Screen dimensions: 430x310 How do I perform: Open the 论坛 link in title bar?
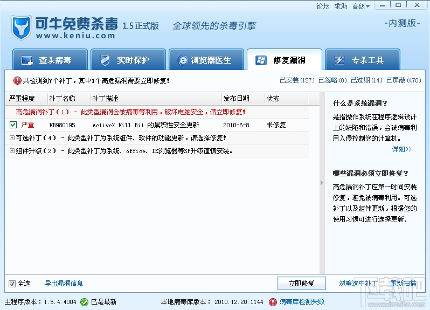pyautogui.click(x=323, y=6)
